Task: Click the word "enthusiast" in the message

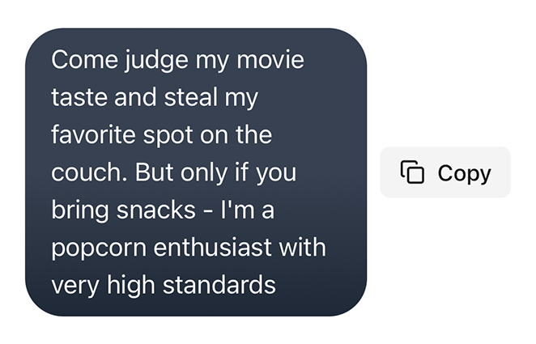Action: point(212,248)
